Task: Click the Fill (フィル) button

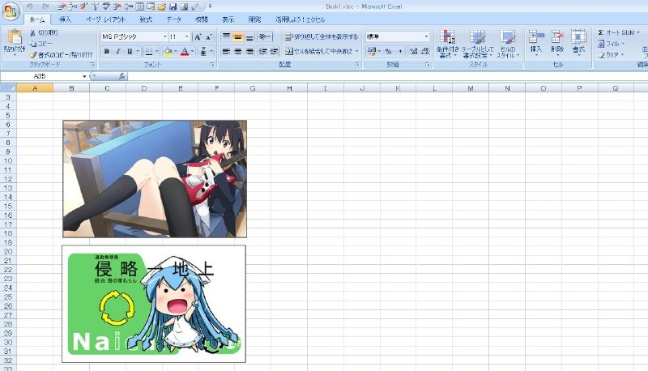Action: [611, 44]
